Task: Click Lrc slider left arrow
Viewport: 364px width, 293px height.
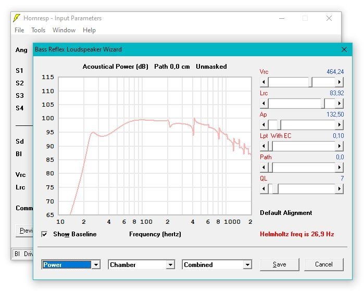Action: (264, 104)
